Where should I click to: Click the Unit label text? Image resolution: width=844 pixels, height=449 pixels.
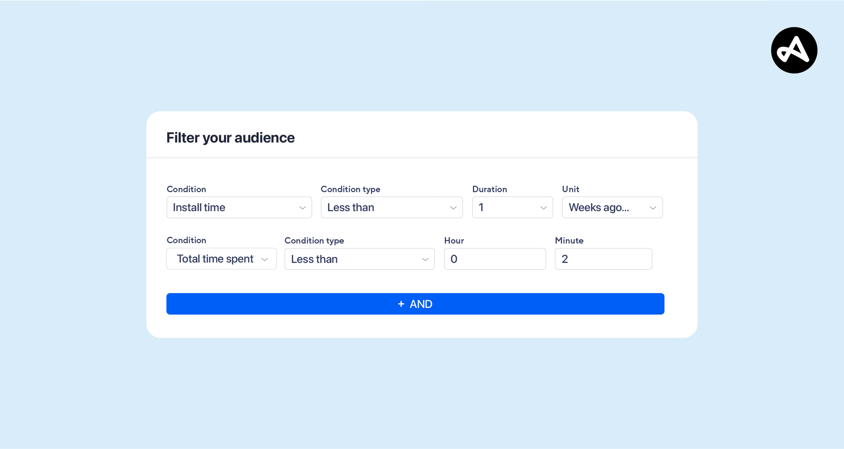point(570,189)
